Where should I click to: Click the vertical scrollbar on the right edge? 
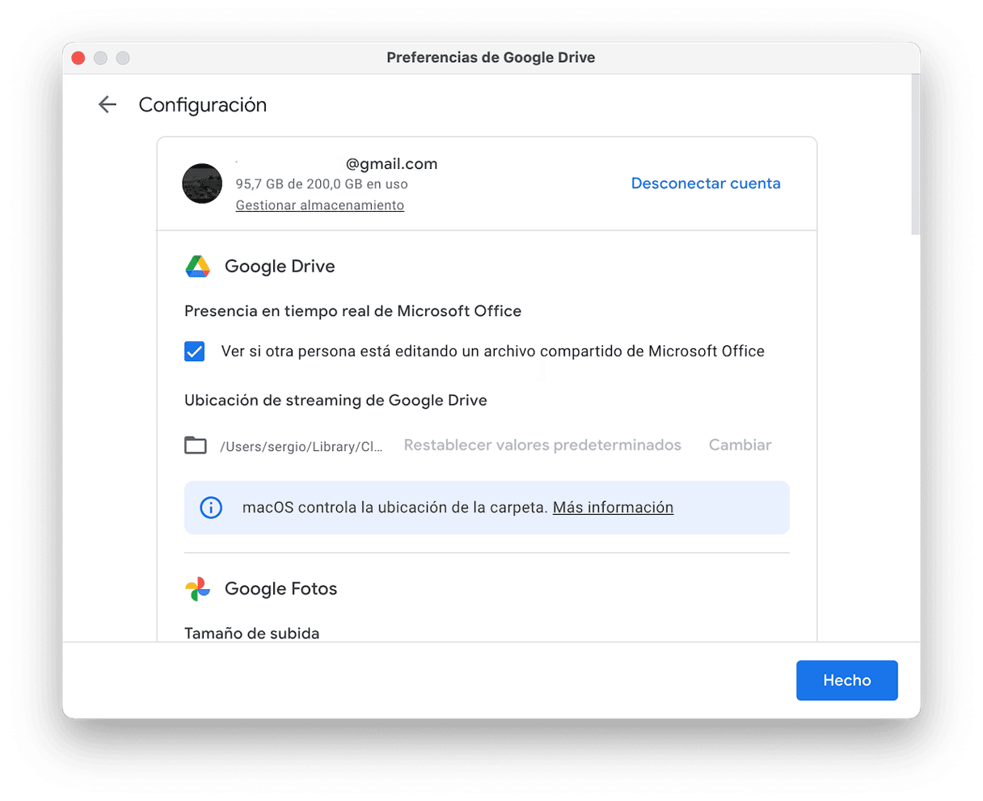click(915, 154)
